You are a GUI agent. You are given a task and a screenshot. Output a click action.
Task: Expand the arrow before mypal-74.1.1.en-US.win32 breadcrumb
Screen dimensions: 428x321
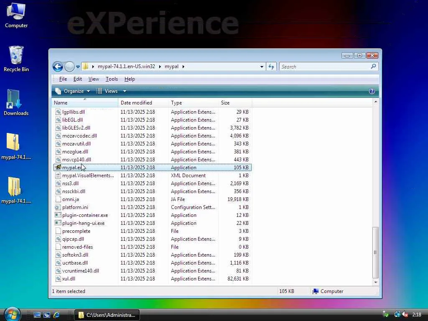(93, 66)
